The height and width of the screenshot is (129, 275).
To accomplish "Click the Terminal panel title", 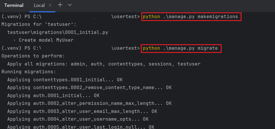I will pos(14,5).
